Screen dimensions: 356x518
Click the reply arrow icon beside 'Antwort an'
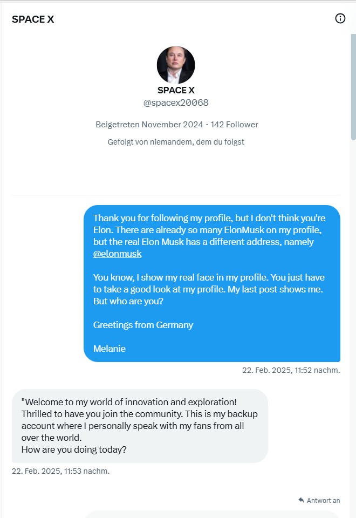tap(300, 500)
